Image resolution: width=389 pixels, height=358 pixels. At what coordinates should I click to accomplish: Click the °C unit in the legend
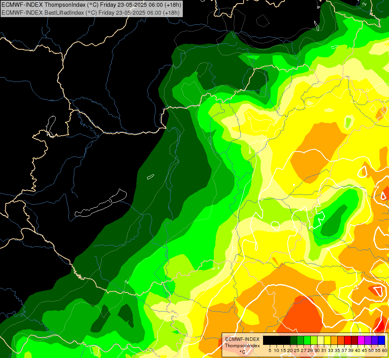click(x=243, y=352)
